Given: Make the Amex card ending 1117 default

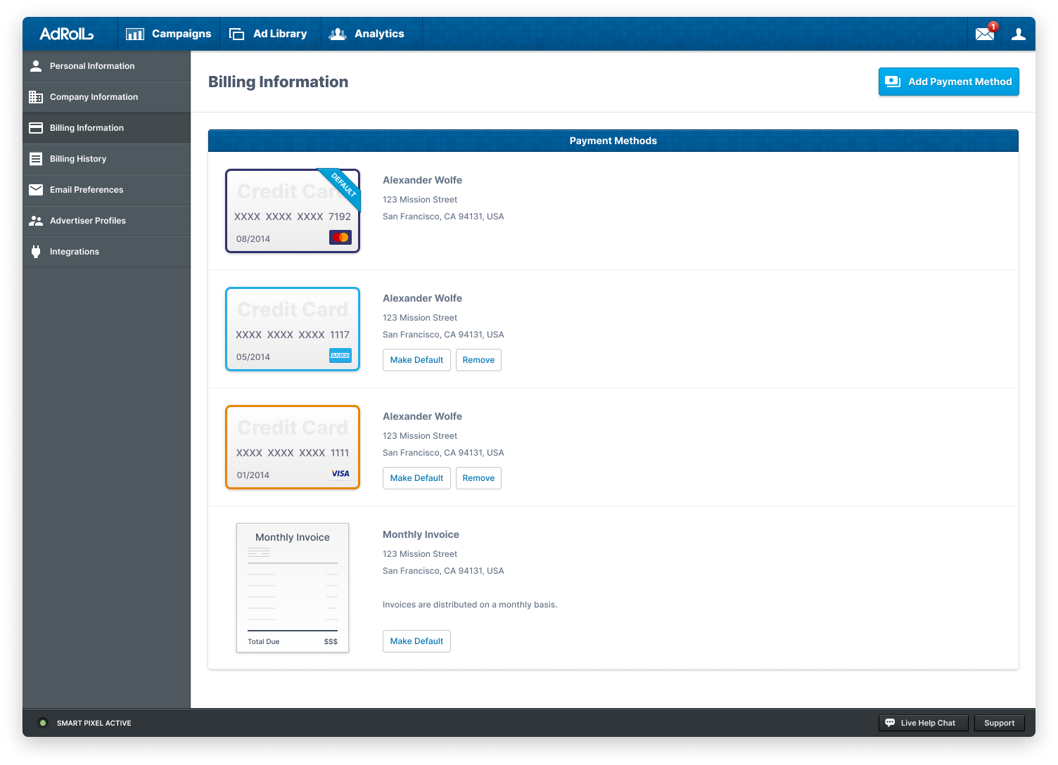Looking at the screenshot, I should pos(416,360).
